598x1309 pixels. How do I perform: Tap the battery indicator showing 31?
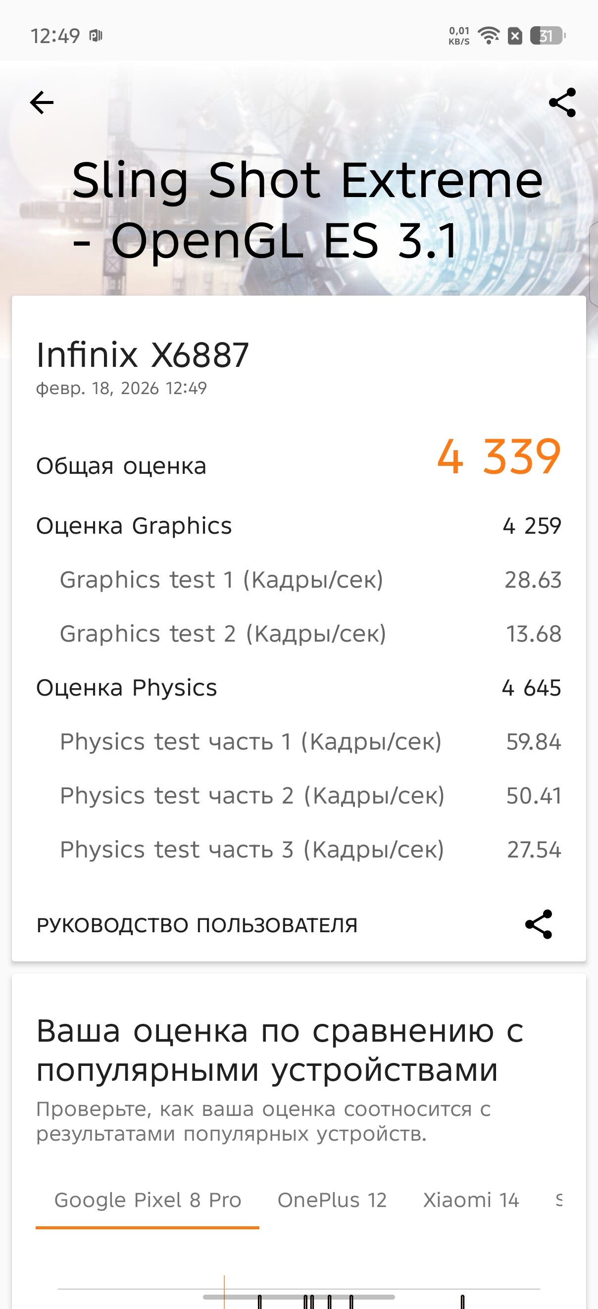point(547,36)
